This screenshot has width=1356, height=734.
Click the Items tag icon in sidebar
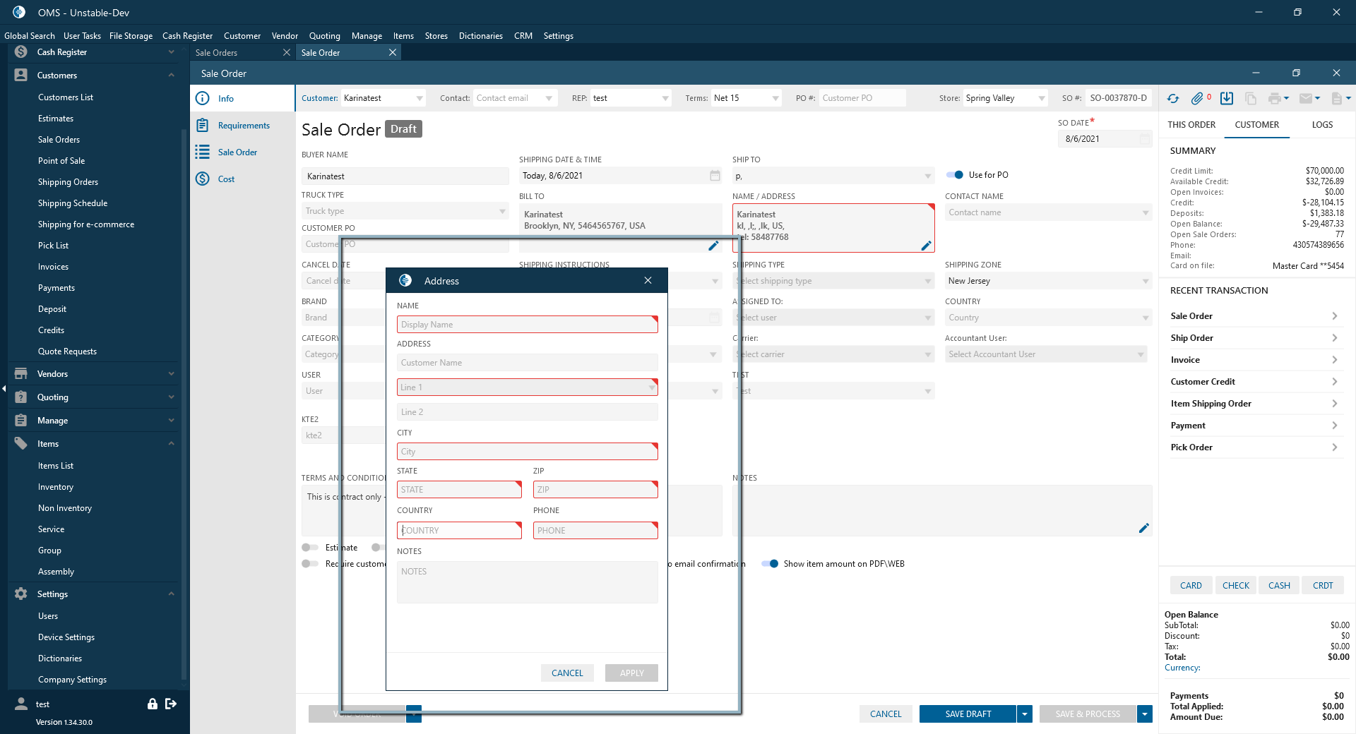[20, 444]
